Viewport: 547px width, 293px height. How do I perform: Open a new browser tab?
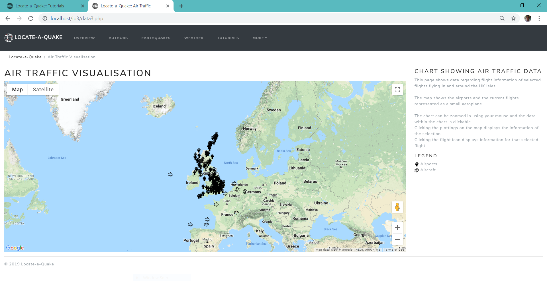point(181,6)
